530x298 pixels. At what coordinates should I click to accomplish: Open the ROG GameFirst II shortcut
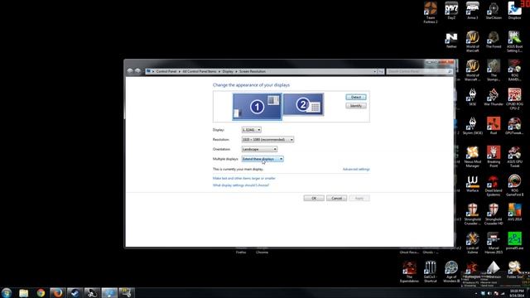point(514,185)
